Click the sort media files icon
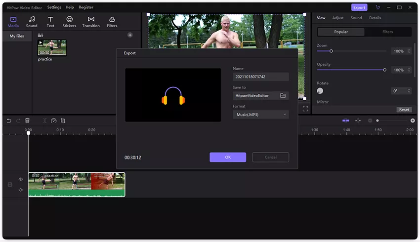This screenshot has width=420, height=242. [40, 35]
